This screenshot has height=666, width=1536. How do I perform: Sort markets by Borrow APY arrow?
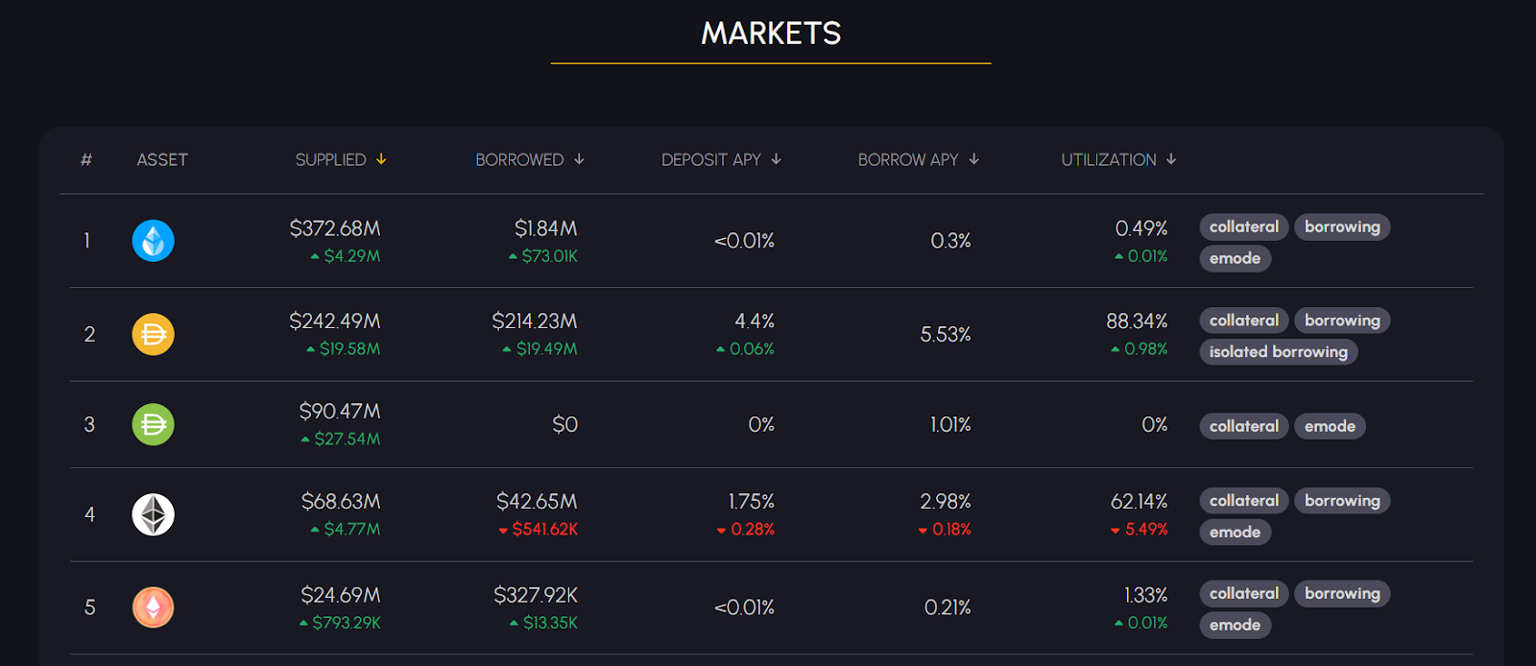[973, 159]
